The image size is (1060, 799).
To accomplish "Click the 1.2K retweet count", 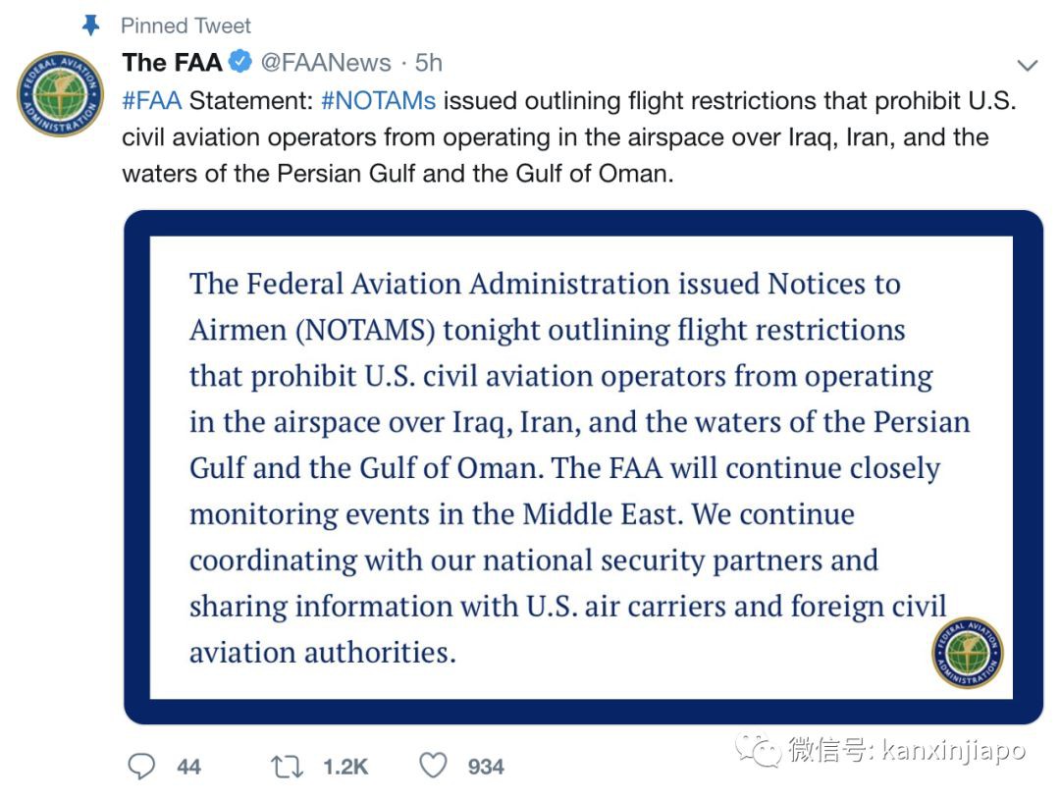I will click(x=345, y=767).
